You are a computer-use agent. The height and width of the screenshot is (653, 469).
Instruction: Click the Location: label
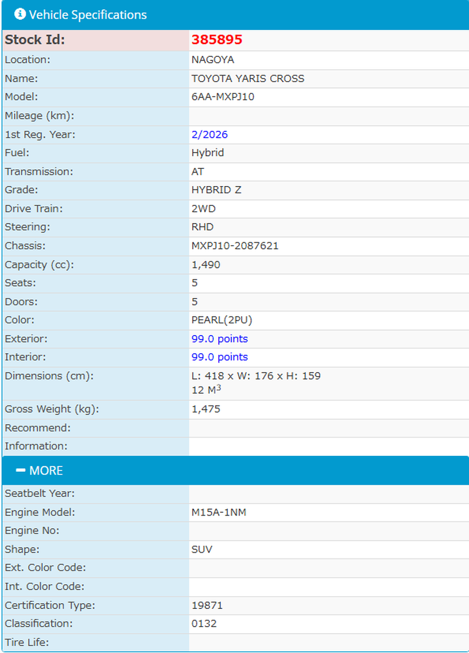pyautogui.click(x=28, y=60)
